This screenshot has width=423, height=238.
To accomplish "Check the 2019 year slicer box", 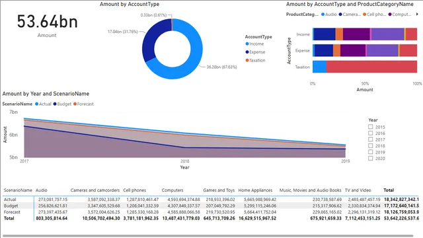I will click(371, 152).
